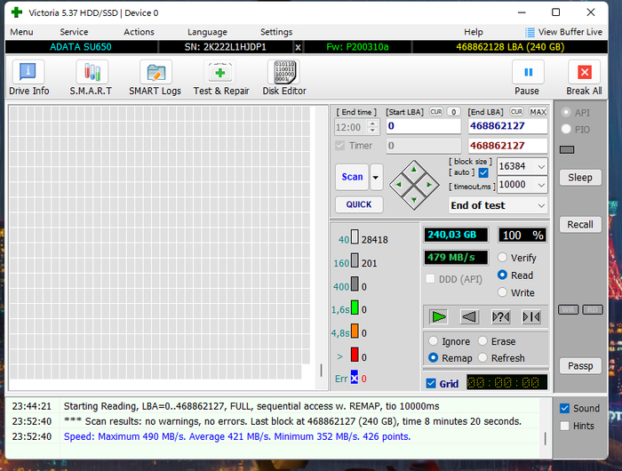
Task: Open the Service menu
Action: pyautogui.click(x=74, y=32)
